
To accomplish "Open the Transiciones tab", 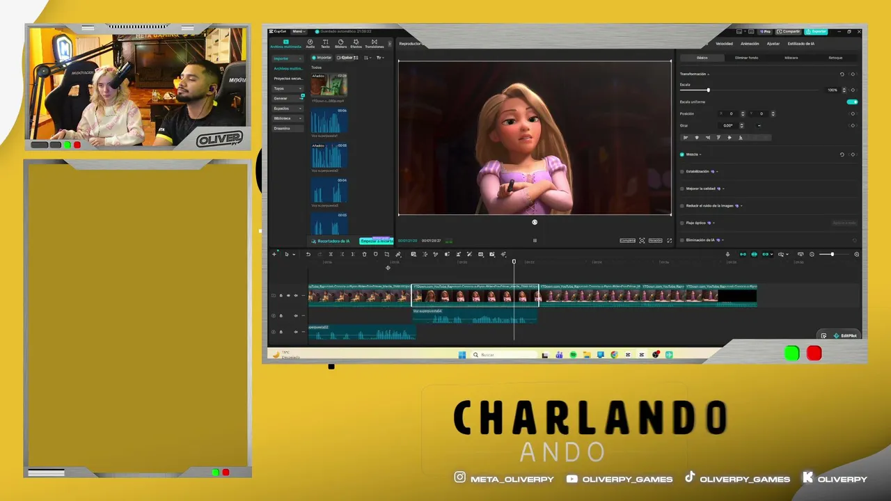I will pyautogui.click(x=374, y=43).
